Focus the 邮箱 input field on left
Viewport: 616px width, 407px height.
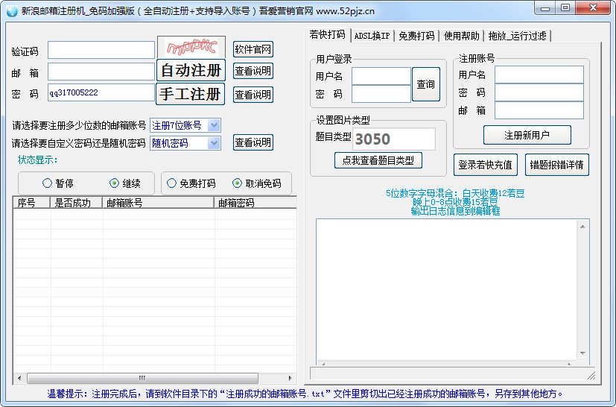(x=101, y=72)
